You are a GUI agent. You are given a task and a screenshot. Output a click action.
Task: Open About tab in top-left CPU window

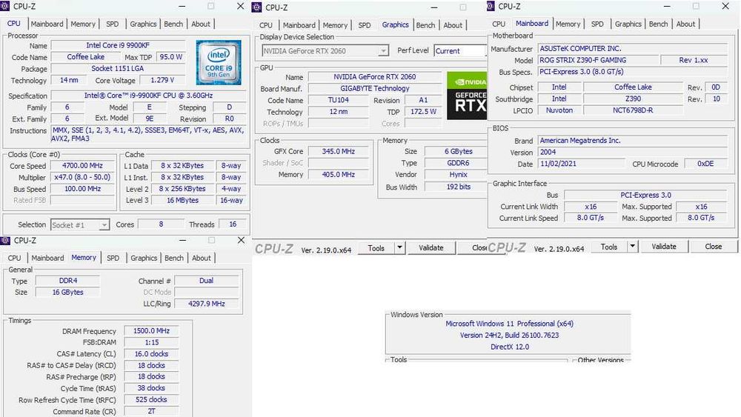pyautogui.click(x=200, y=24)
